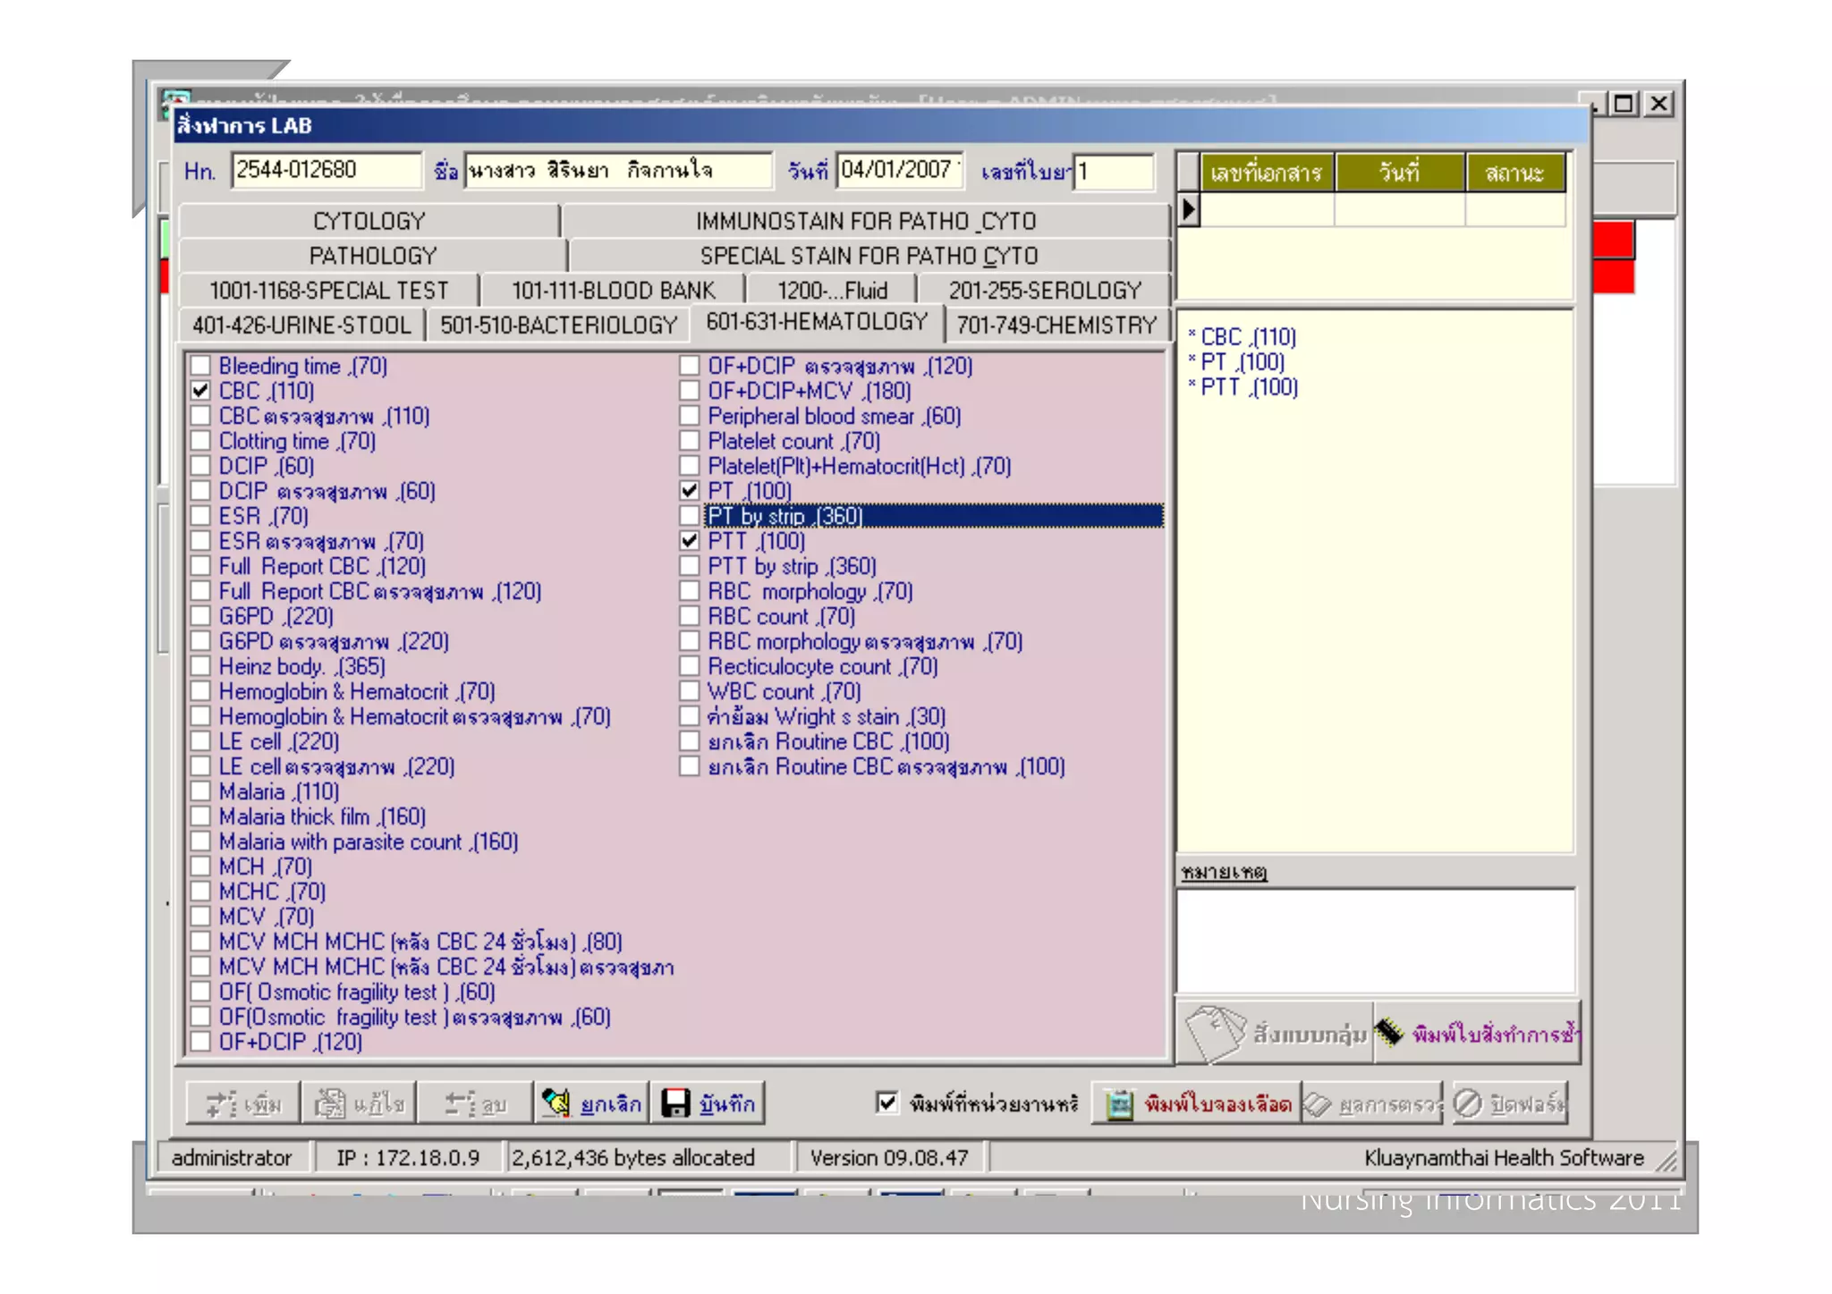
Task: Enable the Malaria thick film (160) test
Action: coord(200,816)
